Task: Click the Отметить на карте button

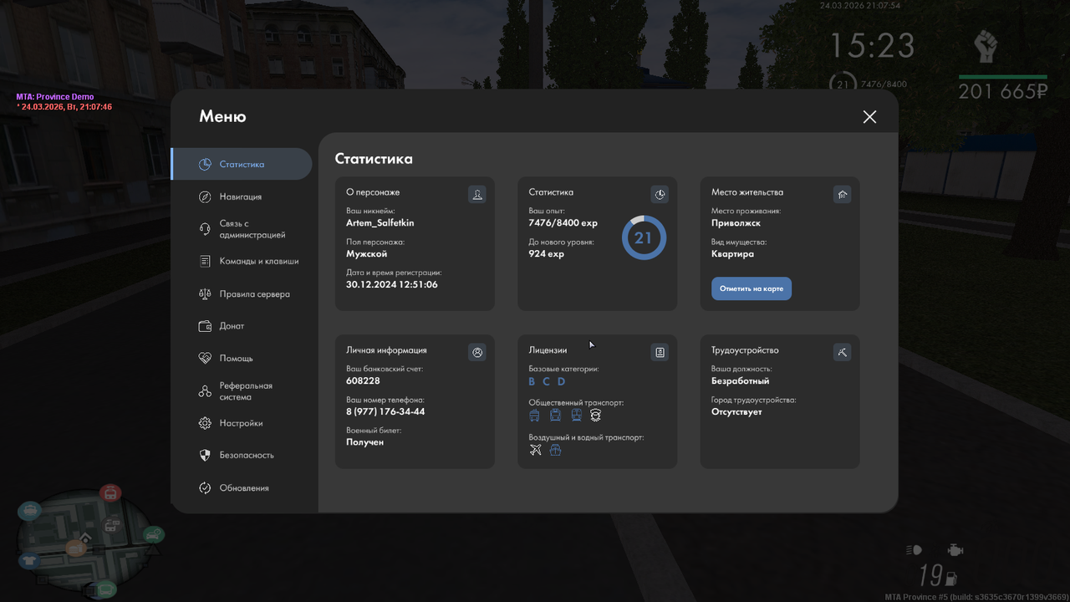Action: [752, 288]
